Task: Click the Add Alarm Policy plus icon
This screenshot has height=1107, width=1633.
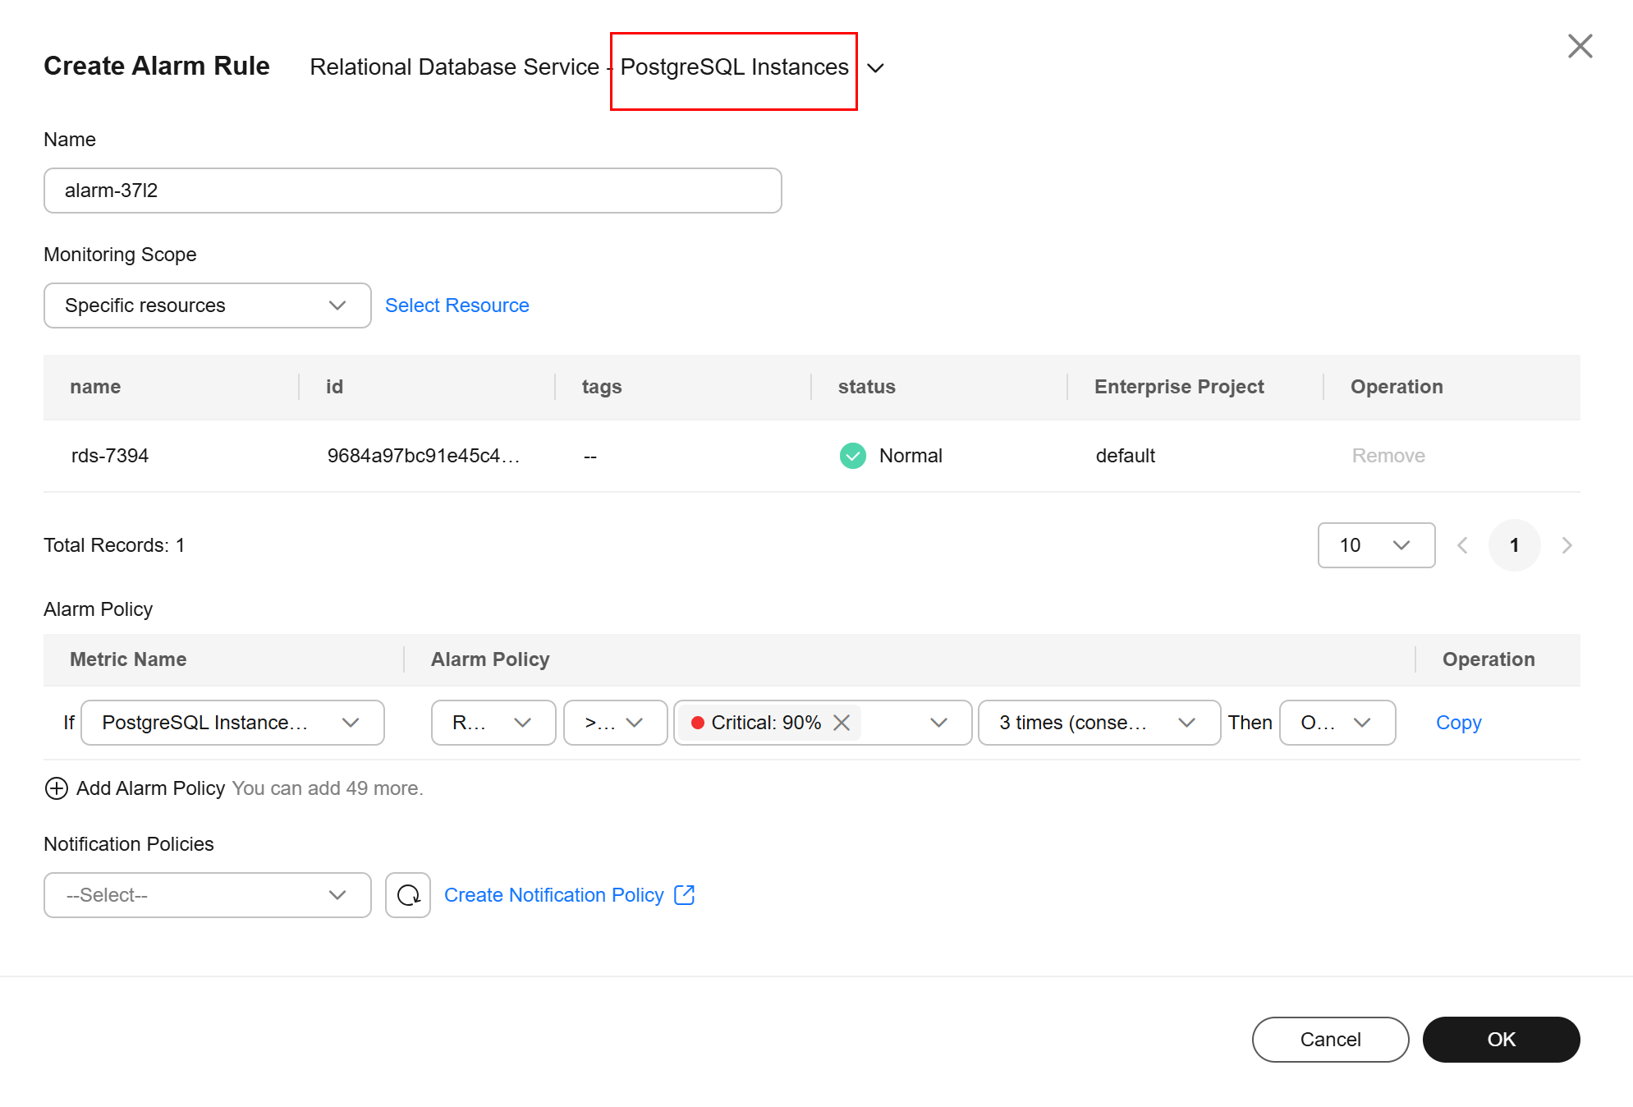Action: (56, 788)
